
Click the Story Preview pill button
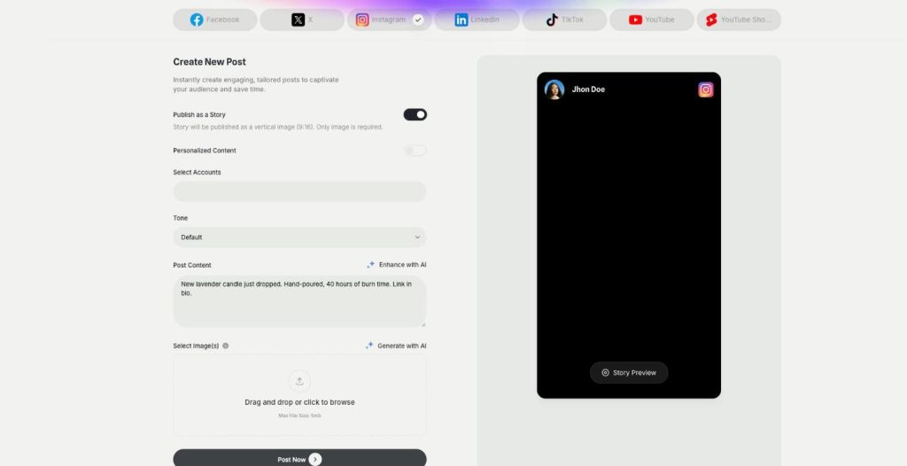pyautogui.click(x=629, y=373)
